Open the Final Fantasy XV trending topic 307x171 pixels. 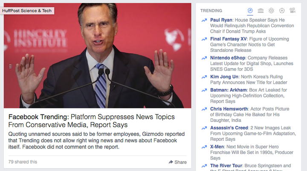point(228,39)
